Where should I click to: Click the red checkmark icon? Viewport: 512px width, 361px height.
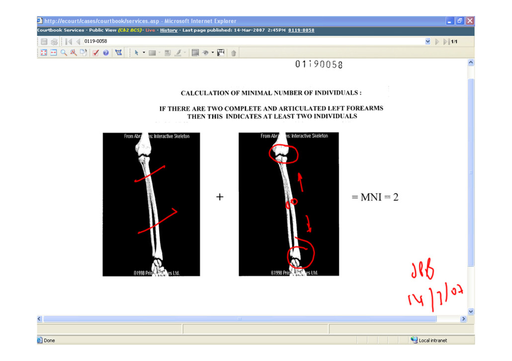point(96,53)
